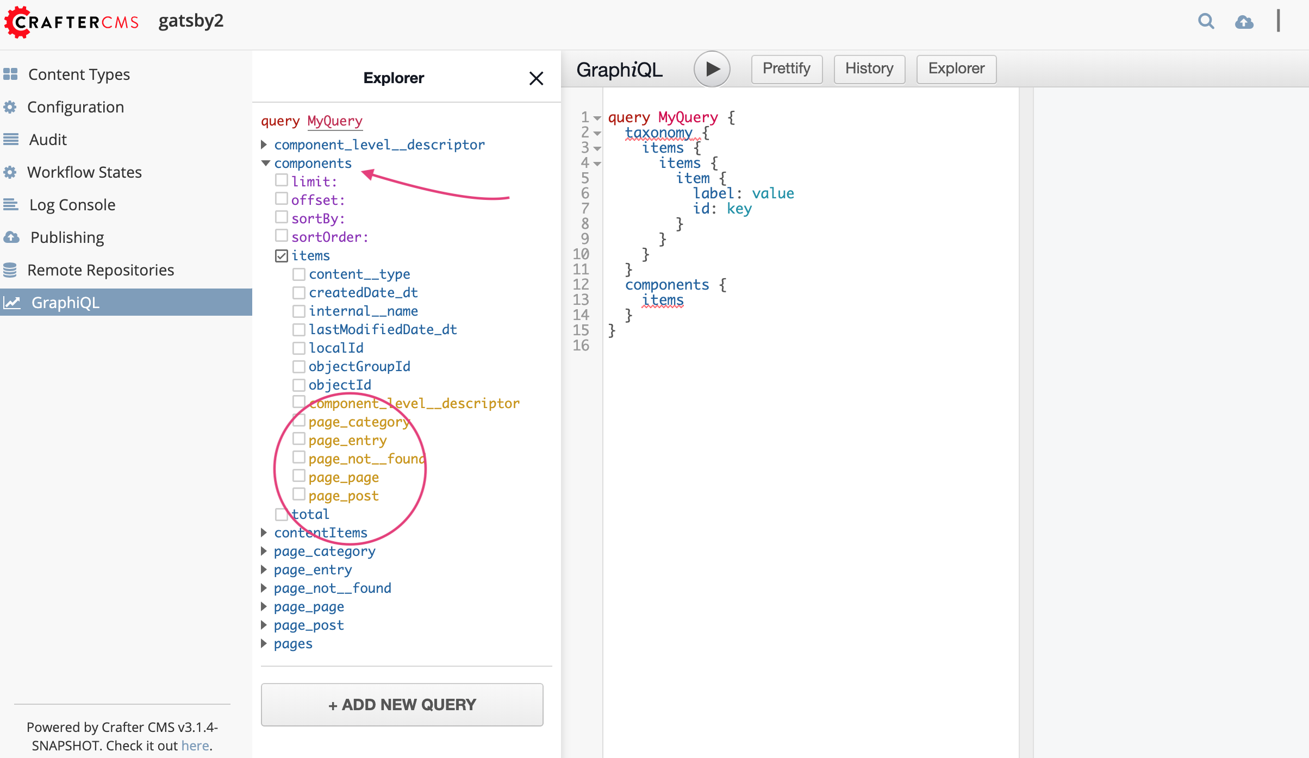Click the Remote Repositories database icon
The height and width of the screenshot is (758, 1309).
pyautogui.click(x=11, y=270)
